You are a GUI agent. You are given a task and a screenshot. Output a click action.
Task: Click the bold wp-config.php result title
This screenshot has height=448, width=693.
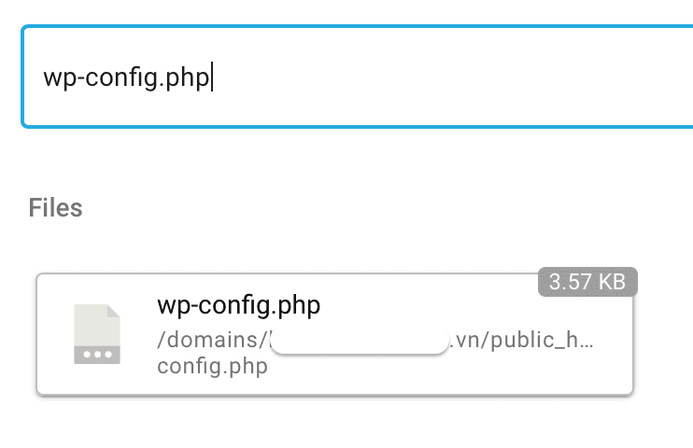[x=239, y=306]
